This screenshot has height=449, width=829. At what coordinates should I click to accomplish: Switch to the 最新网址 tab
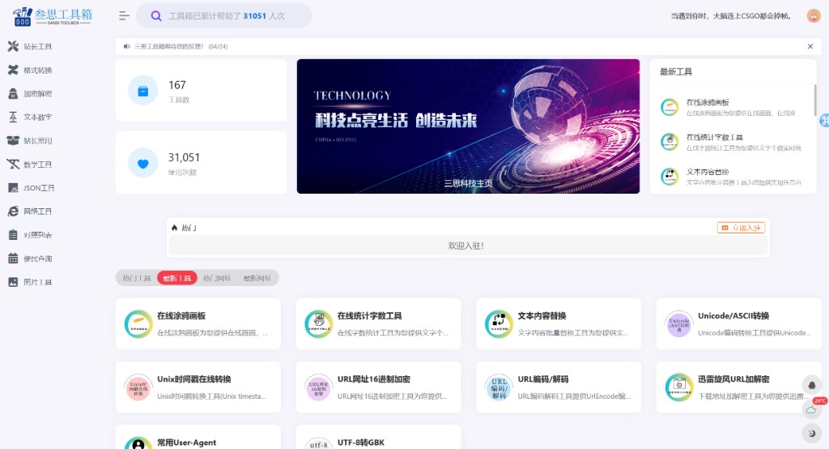[x=257, y=278]
